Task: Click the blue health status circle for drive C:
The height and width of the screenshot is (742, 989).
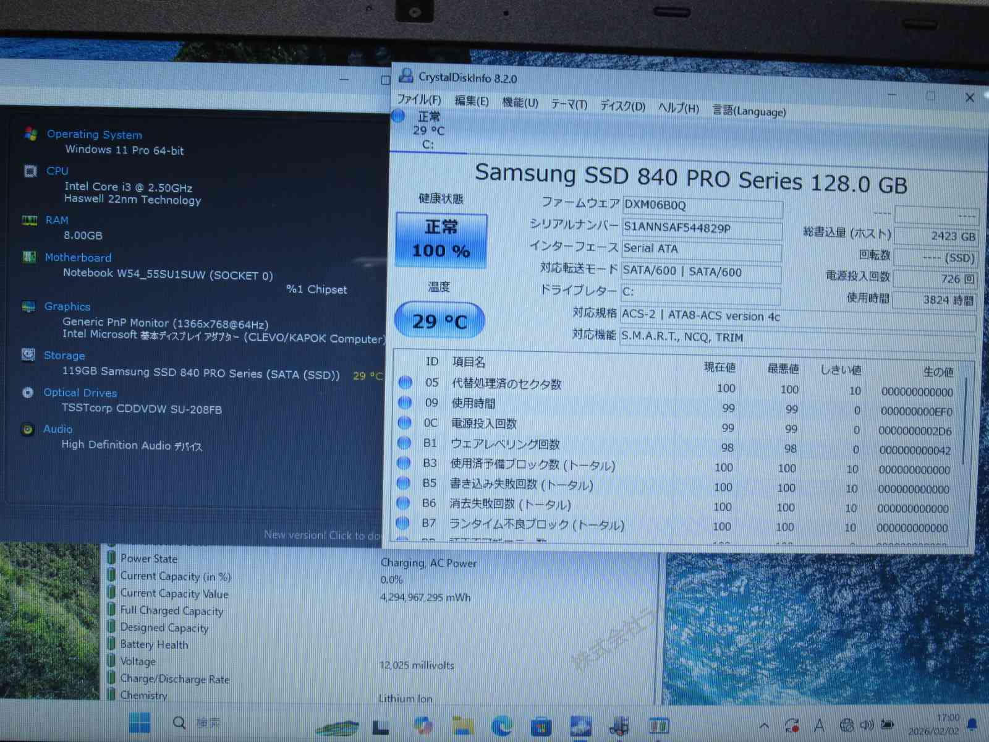Action: (x=399, y=116)
